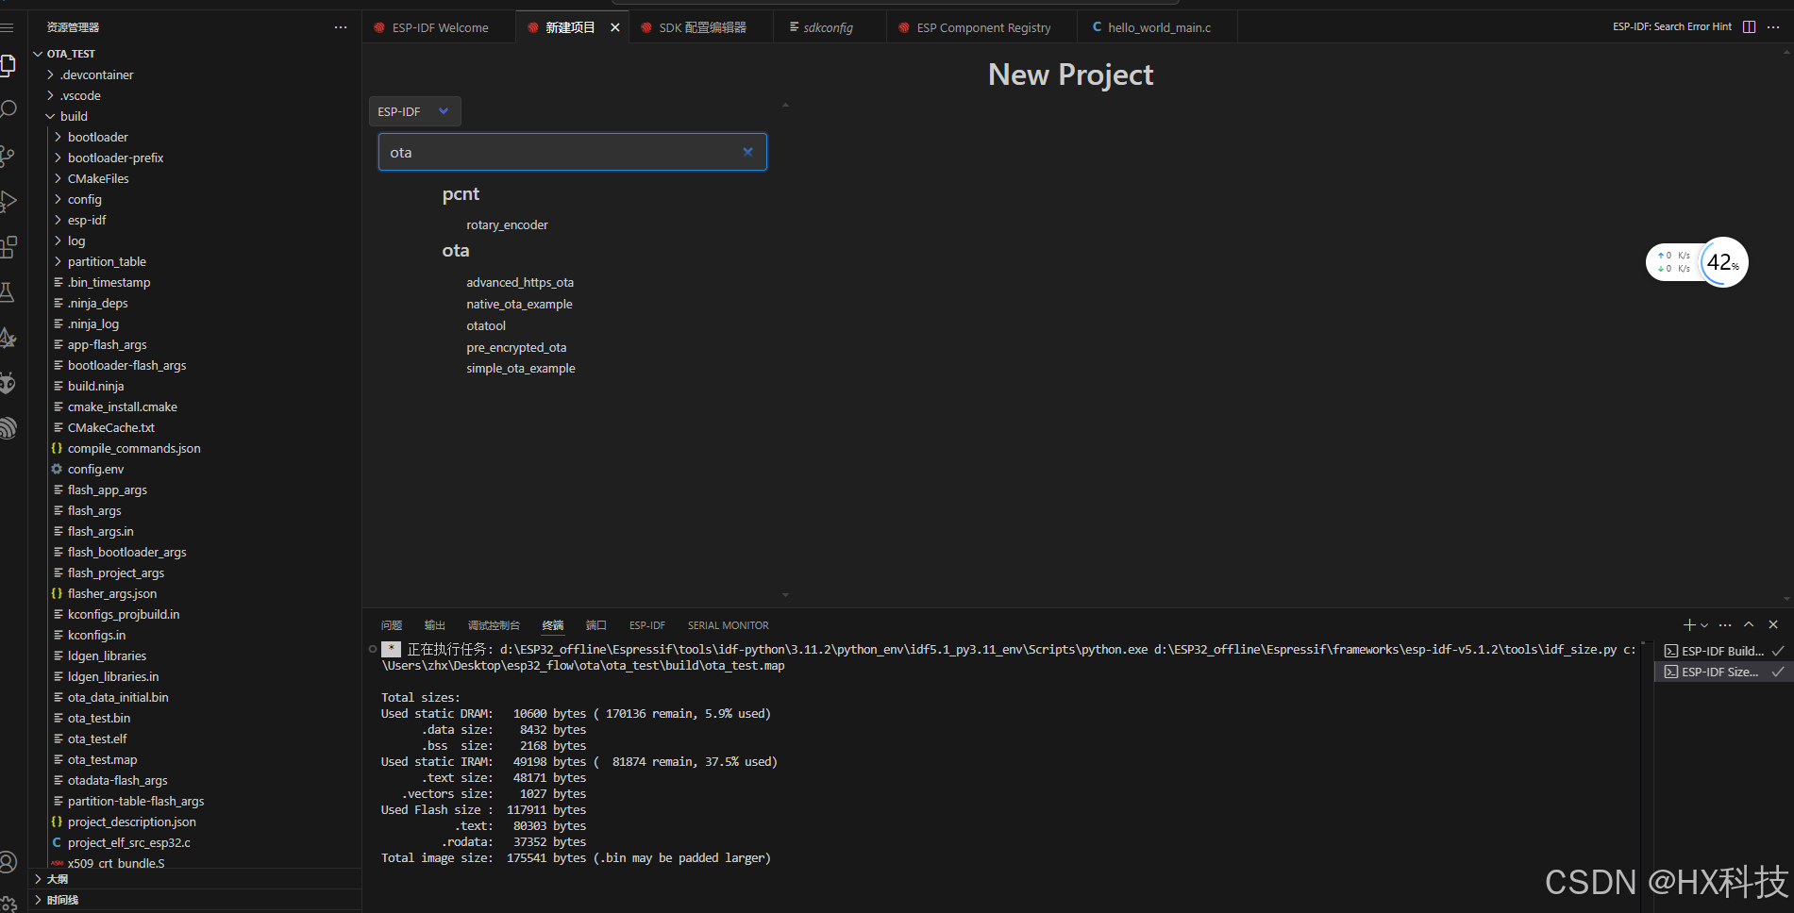Open the 端口 ports panel tab

pos(596,625)
